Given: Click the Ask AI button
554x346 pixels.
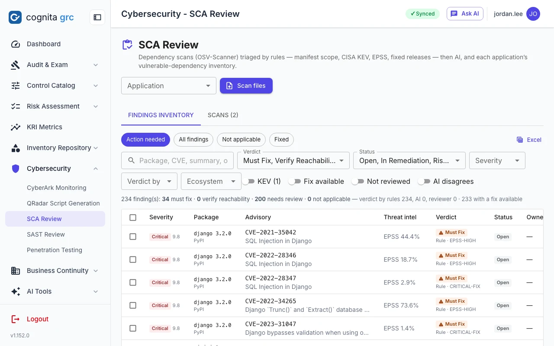Looking at the screenshot, I should click(x=465, y=13).
